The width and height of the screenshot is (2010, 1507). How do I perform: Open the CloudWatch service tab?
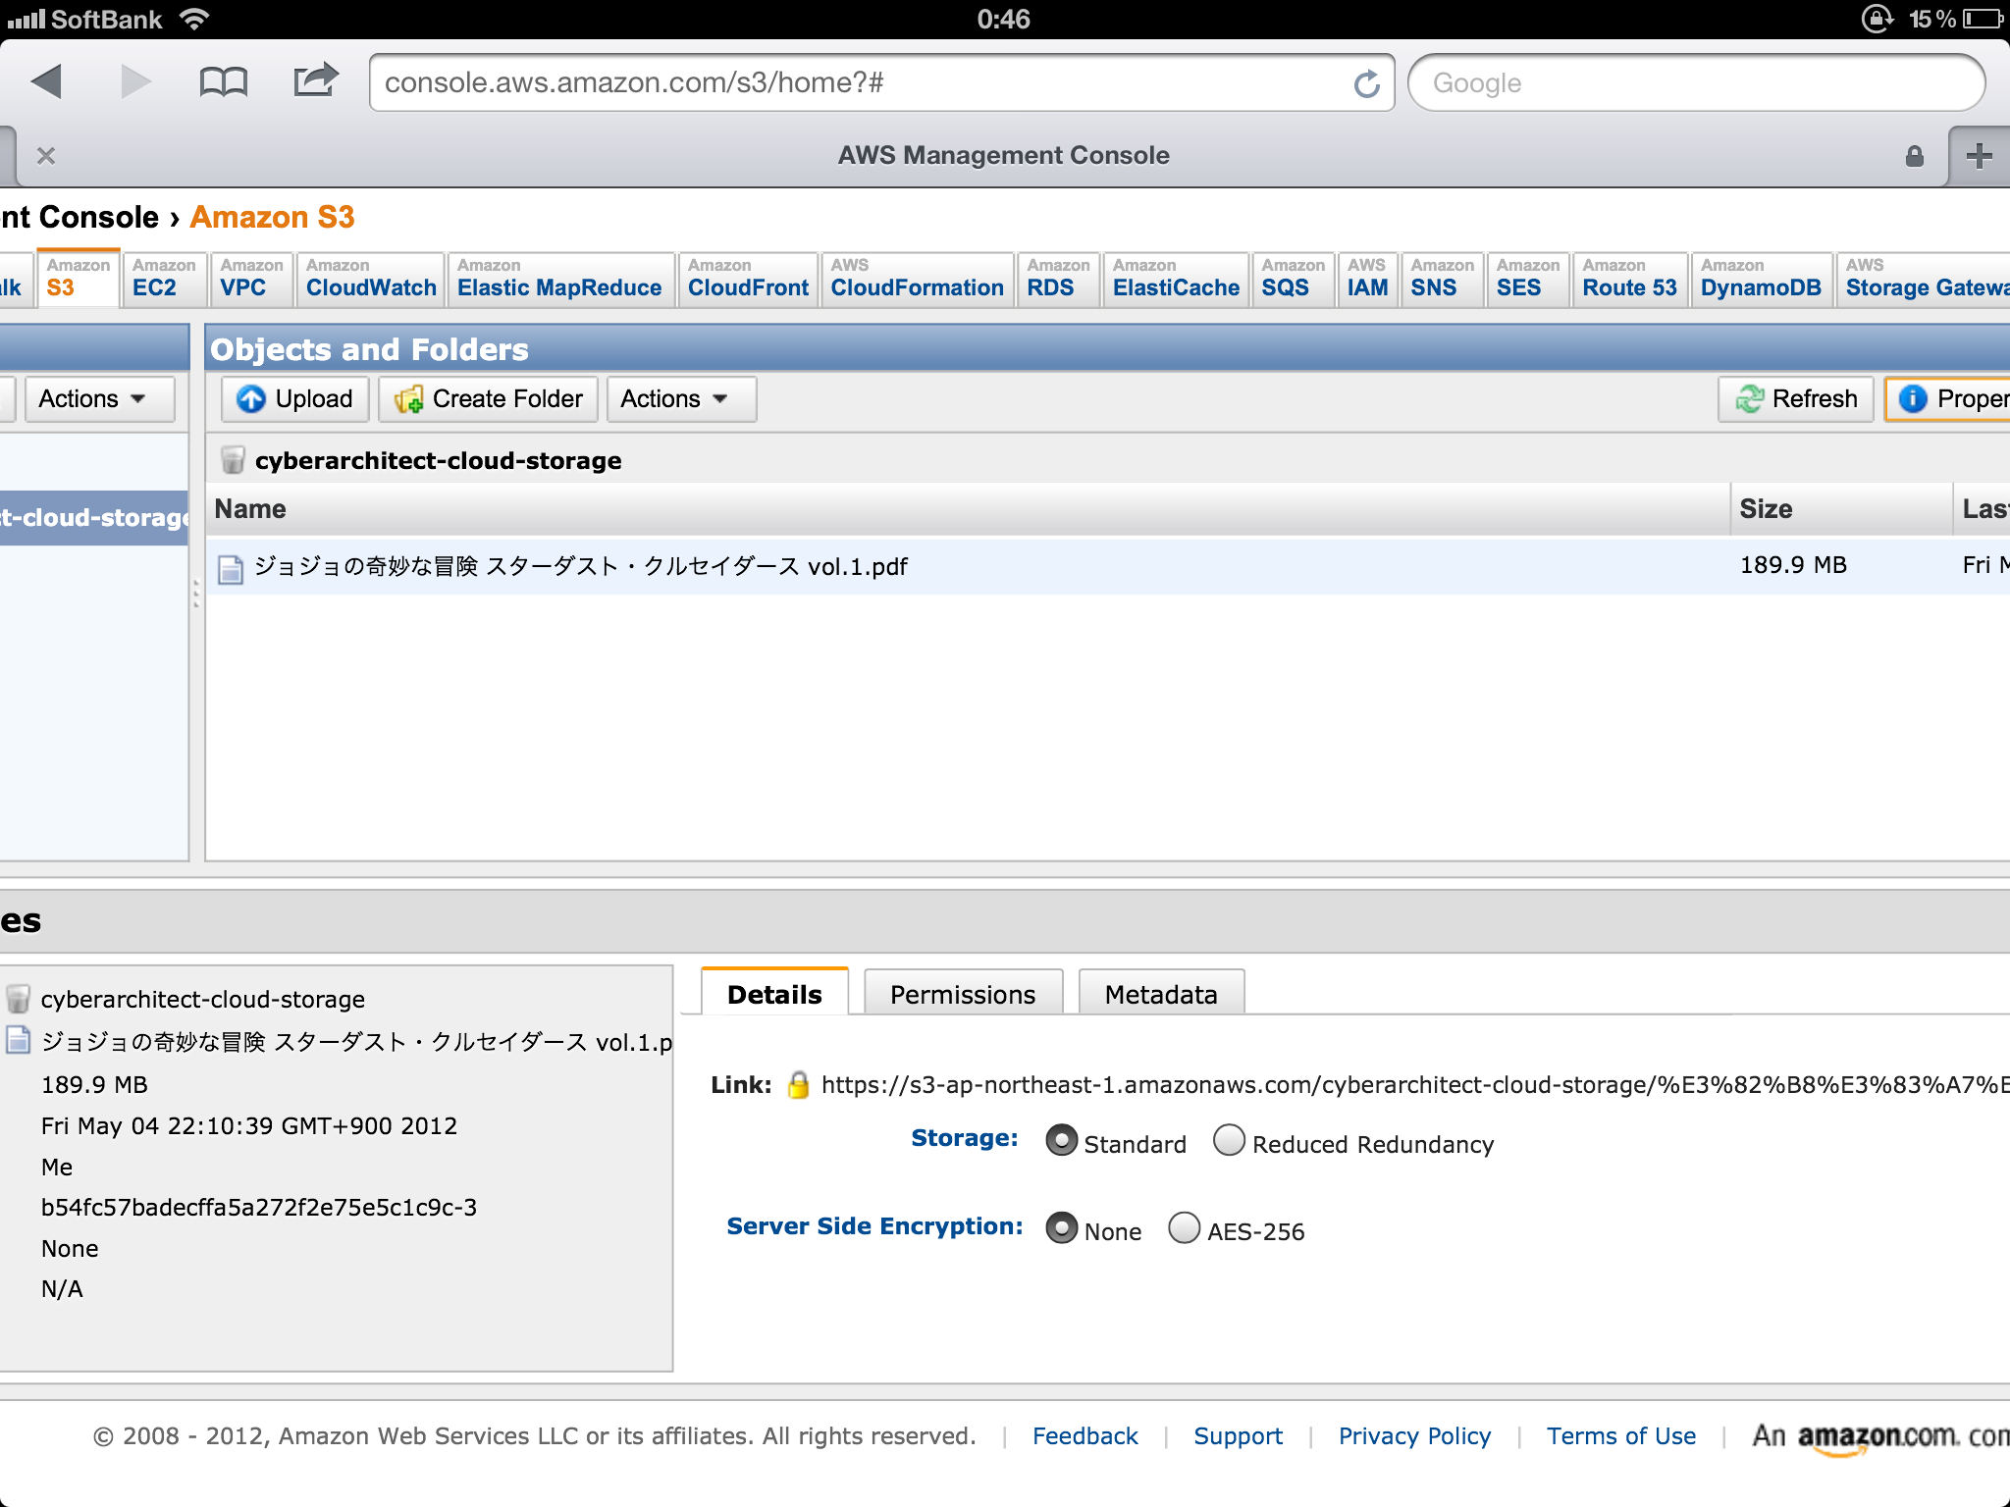pyautogui.click(x=371, y=279)
